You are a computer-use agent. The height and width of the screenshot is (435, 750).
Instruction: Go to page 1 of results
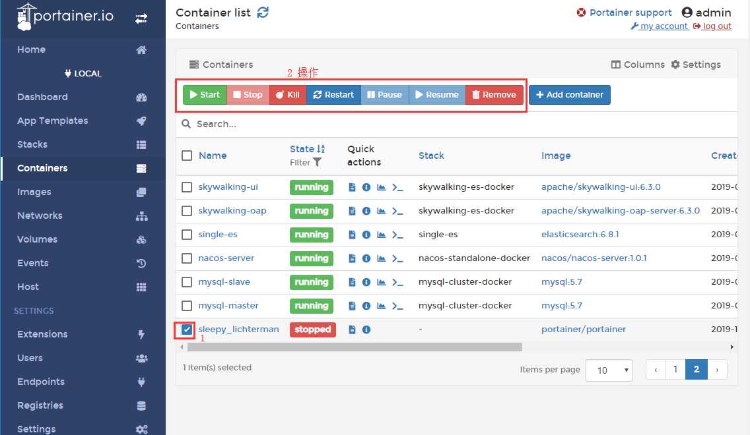pyautogui.click(x=675, y=370)
